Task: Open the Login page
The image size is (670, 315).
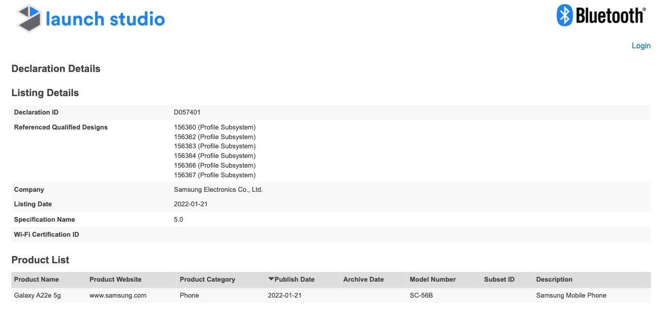Action: tap(641, 45)
